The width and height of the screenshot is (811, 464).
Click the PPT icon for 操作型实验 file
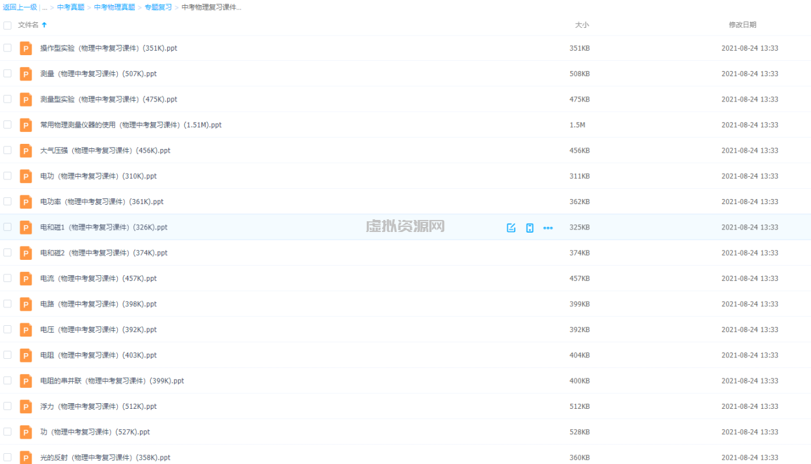[x=26, y=48]
